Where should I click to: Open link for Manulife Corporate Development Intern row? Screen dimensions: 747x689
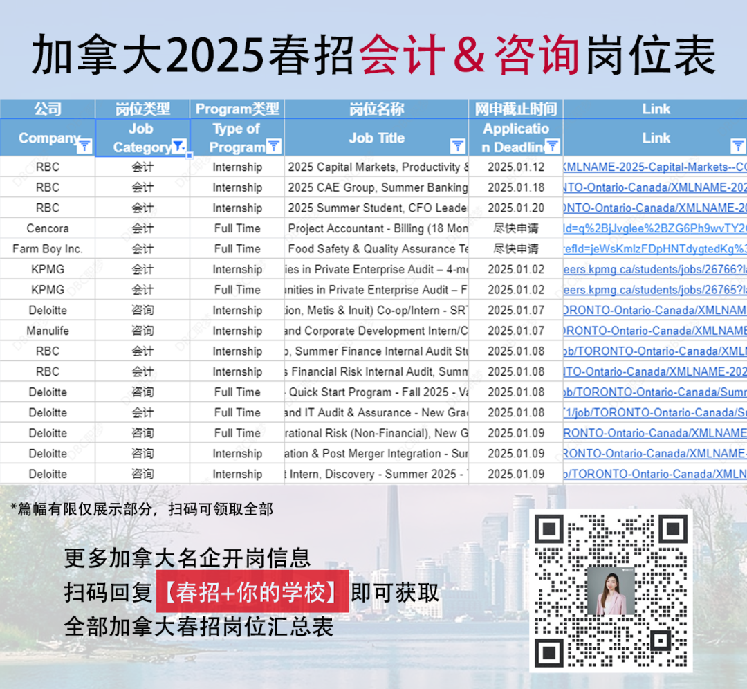pyautogui.click(x=654, y=331)
